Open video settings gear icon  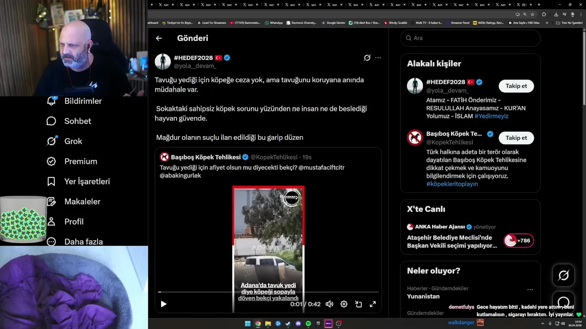(344, 304)
